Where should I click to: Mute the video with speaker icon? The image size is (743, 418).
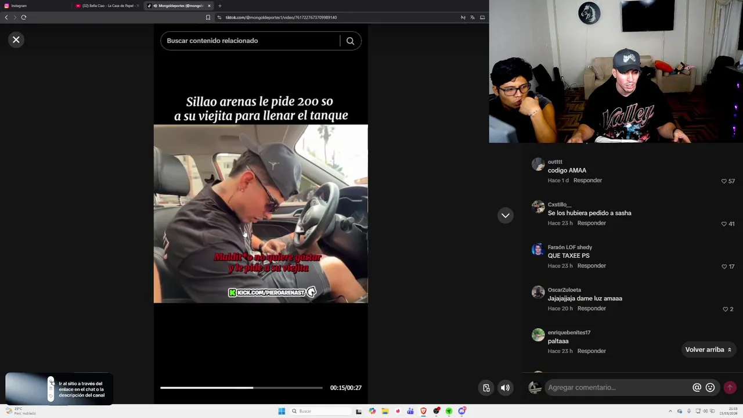click(x=506, y=388)
